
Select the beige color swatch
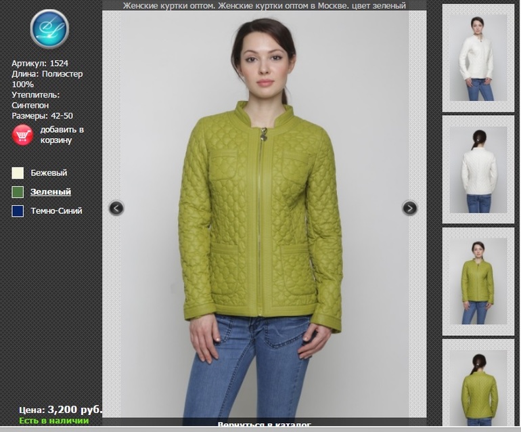click(x=18, y=173)
